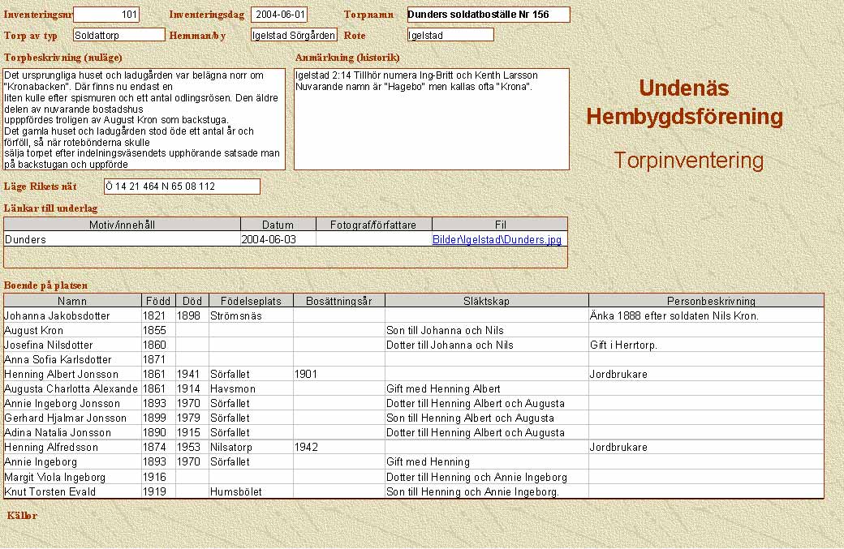The width and height of the screenshot is (844, 549).
Task: Select the Johanna Jakobsdotter name cell
Action: pos(72,315)
